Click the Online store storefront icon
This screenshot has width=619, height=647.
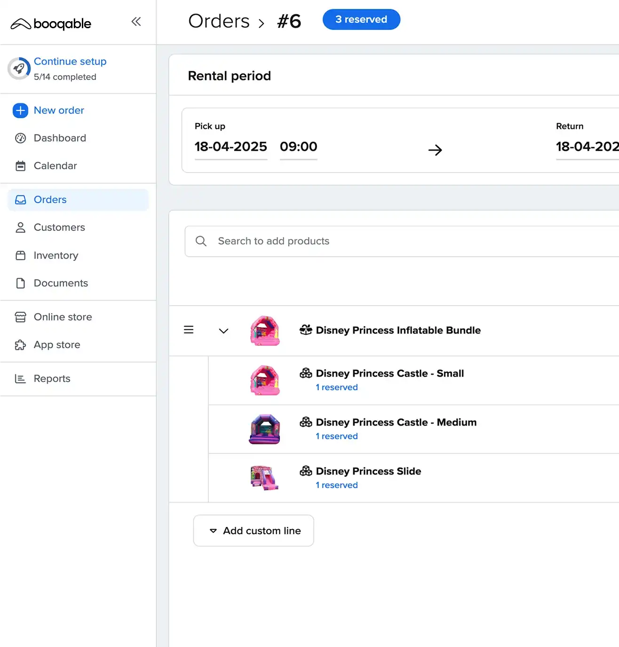coord(20,317)
